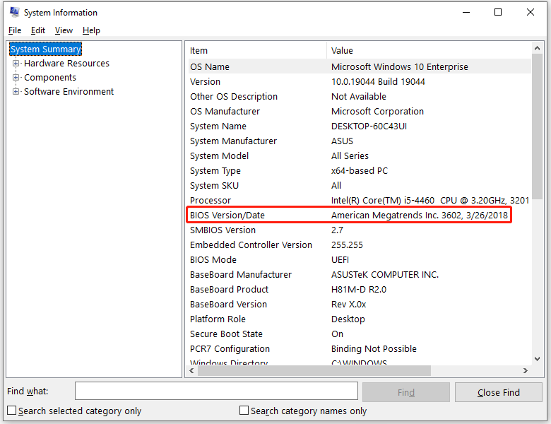Click the value 'UEFI'

click(x=340, y=259)
